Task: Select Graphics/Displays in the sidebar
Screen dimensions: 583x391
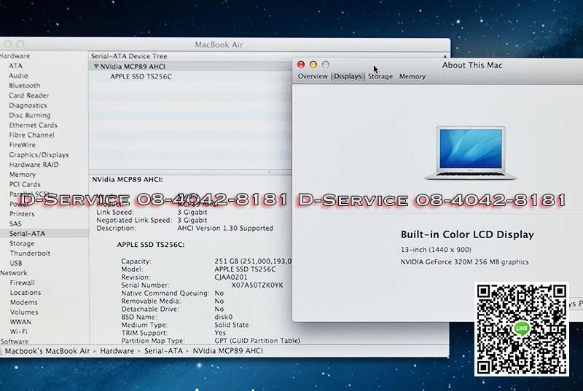Action: point(39,155)
